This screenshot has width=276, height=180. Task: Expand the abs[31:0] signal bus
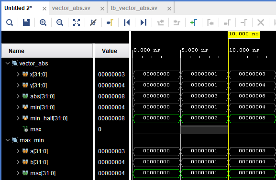(18, 96)
